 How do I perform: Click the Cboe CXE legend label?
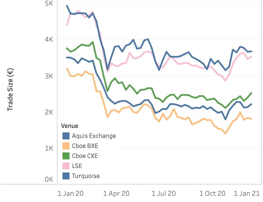[85, 156]
